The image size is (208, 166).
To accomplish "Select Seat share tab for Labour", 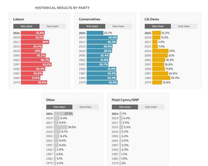I will pos(53,26).
